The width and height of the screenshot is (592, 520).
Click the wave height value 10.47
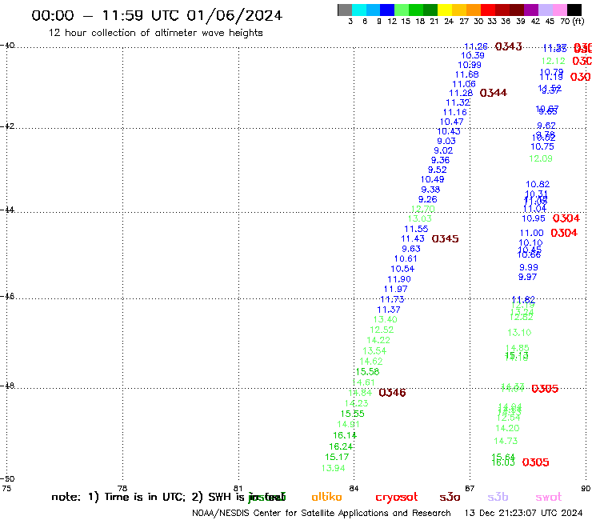click(x=451, y=122)
